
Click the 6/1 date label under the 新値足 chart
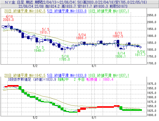point(94,118)
